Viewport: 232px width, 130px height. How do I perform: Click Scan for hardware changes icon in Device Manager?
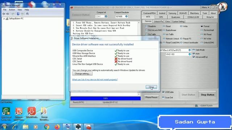[27, 14]
